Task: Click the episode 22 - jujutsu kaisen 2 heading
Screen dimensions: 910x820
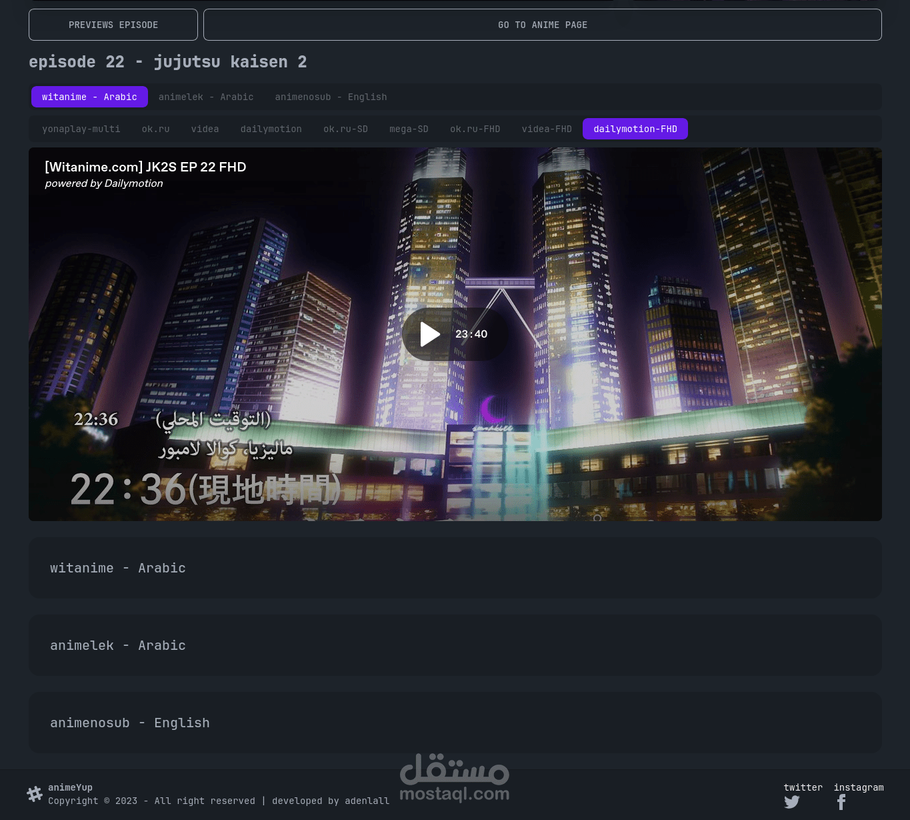Action: pyautogui.click(x=168, y=62)
